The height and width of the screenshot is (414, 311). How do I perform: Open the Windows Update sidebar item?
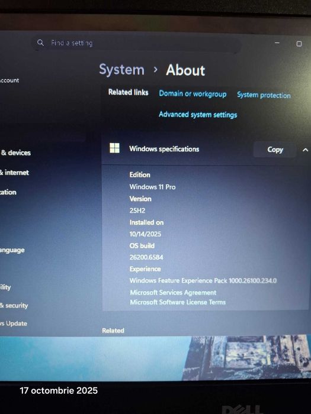pyautogui.click(x=14, y=324)
